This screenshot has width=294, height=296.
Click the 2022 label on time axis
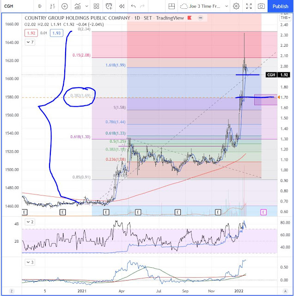point(239,291)
